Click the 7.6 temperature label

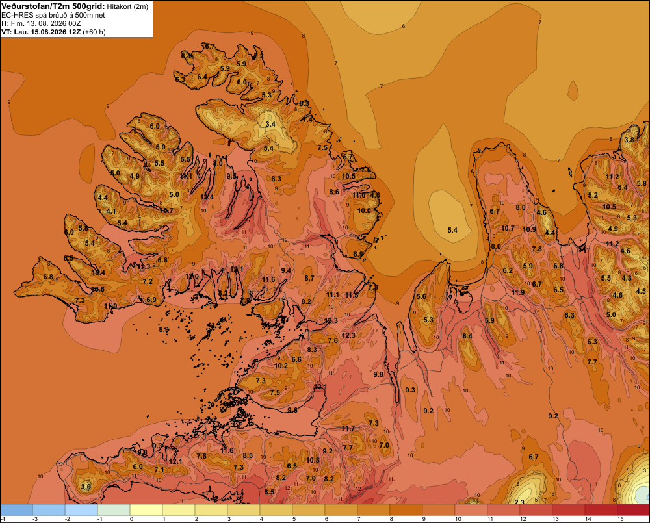(x=333, y=340)
